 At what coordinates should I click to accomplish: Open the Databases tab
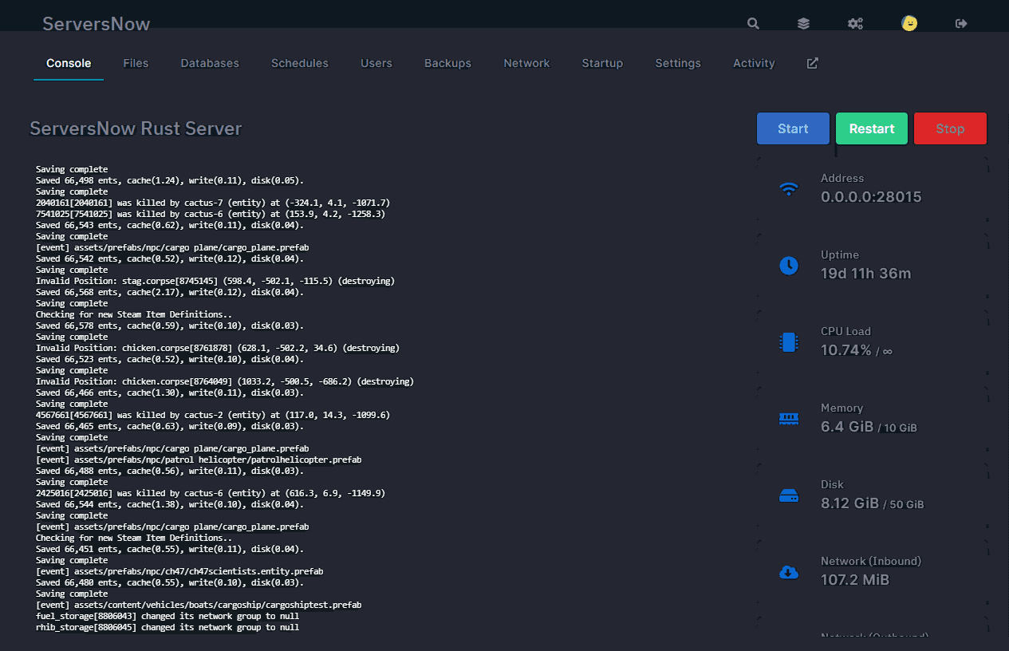click(x=210, y=63)
